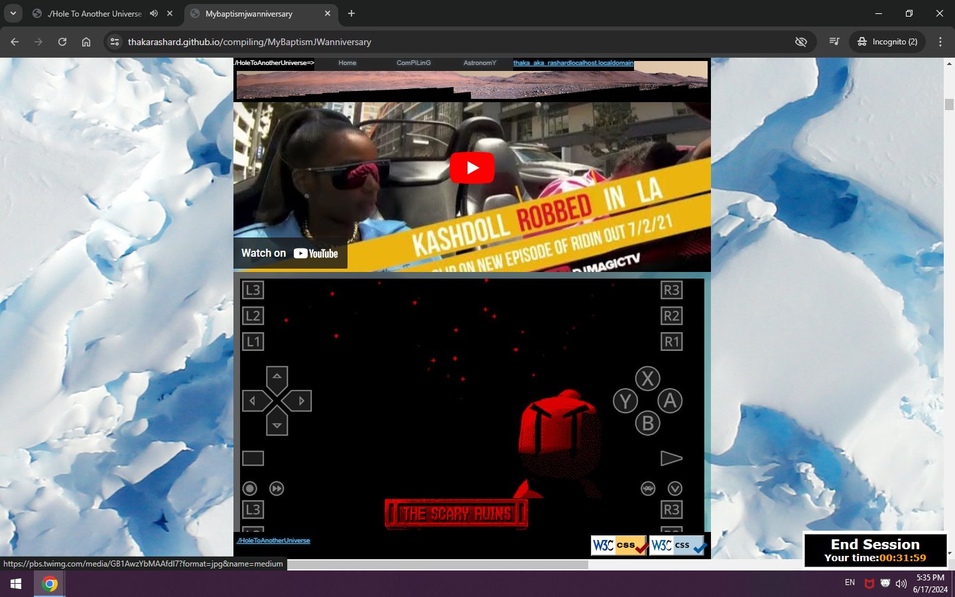Tap the L3 button below the record icon
The image size is (955, 597).
point(253,509)
